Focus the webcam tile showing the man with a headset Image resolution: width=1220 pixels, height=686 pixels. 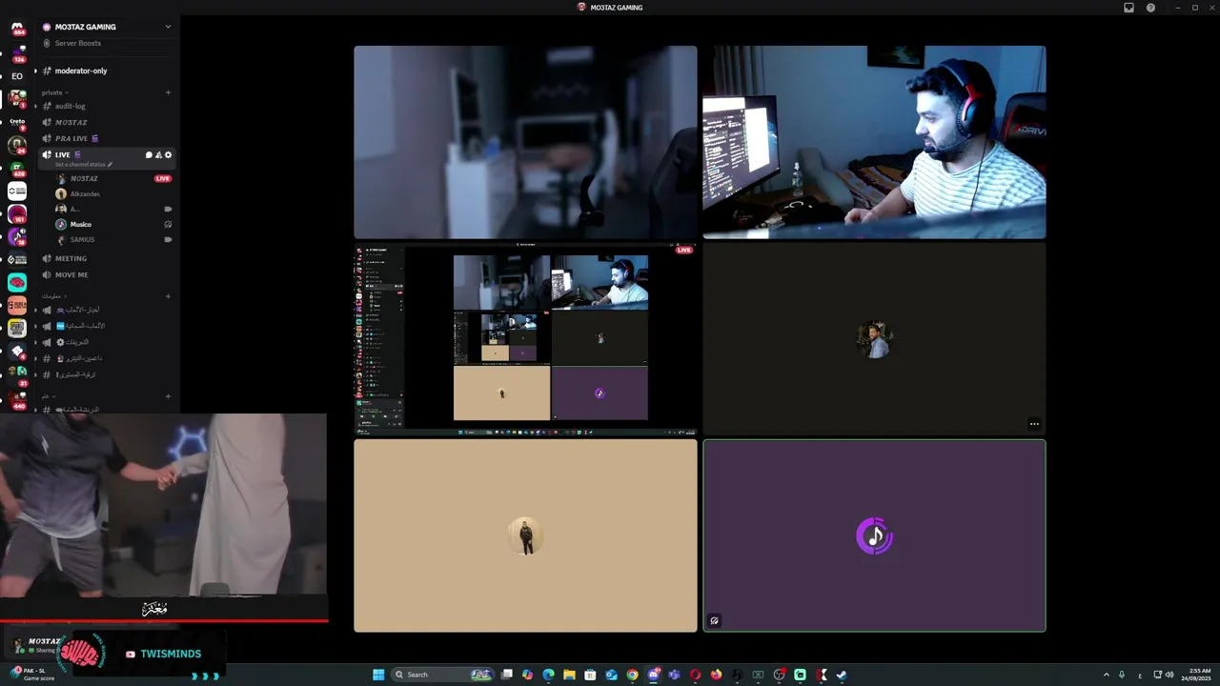(x=874, y=142)
